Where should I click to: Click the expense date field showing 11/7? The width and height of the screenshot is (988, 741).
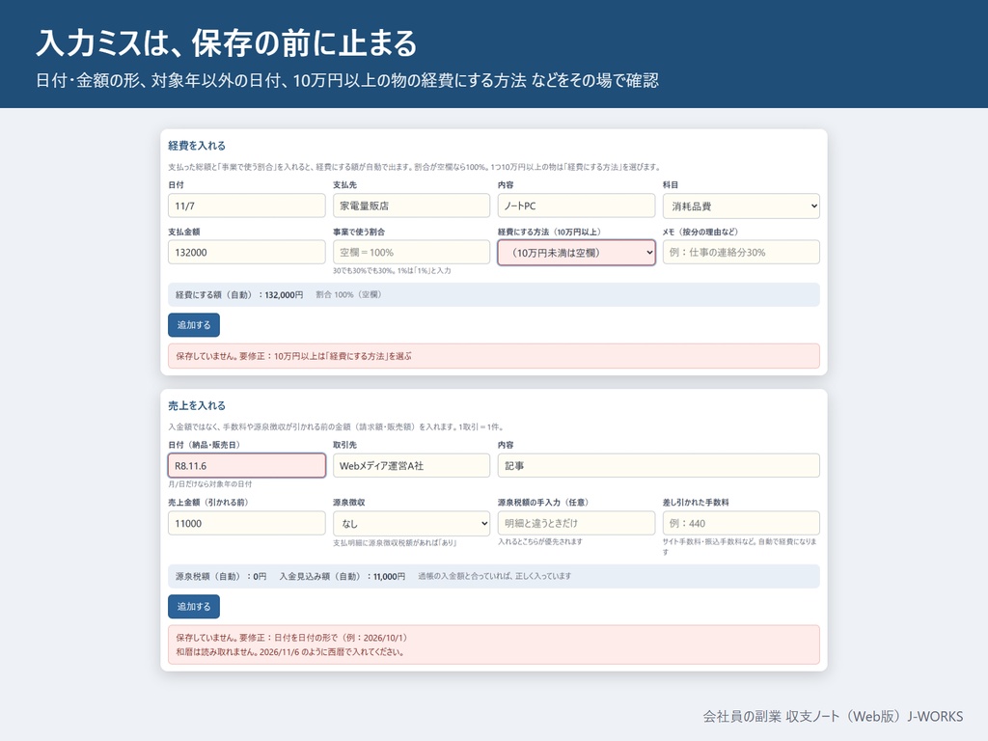(246, 206)
